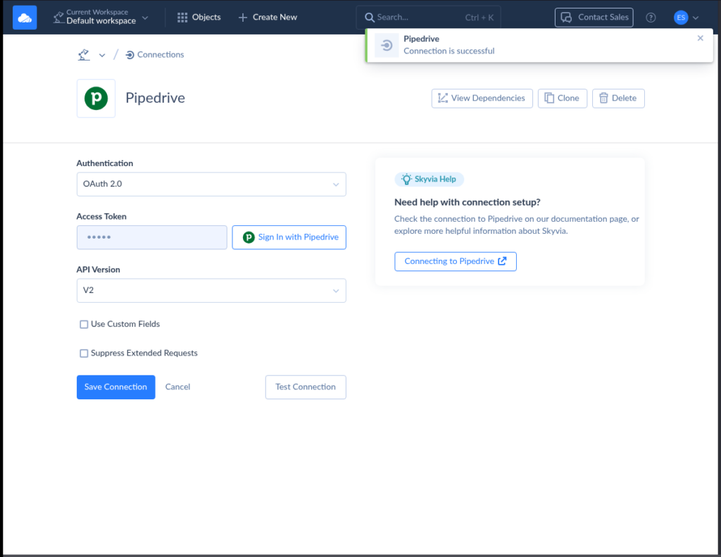Open the Current Workspace selector
This screenshot has height=557, width=721.
coord(100,18)
